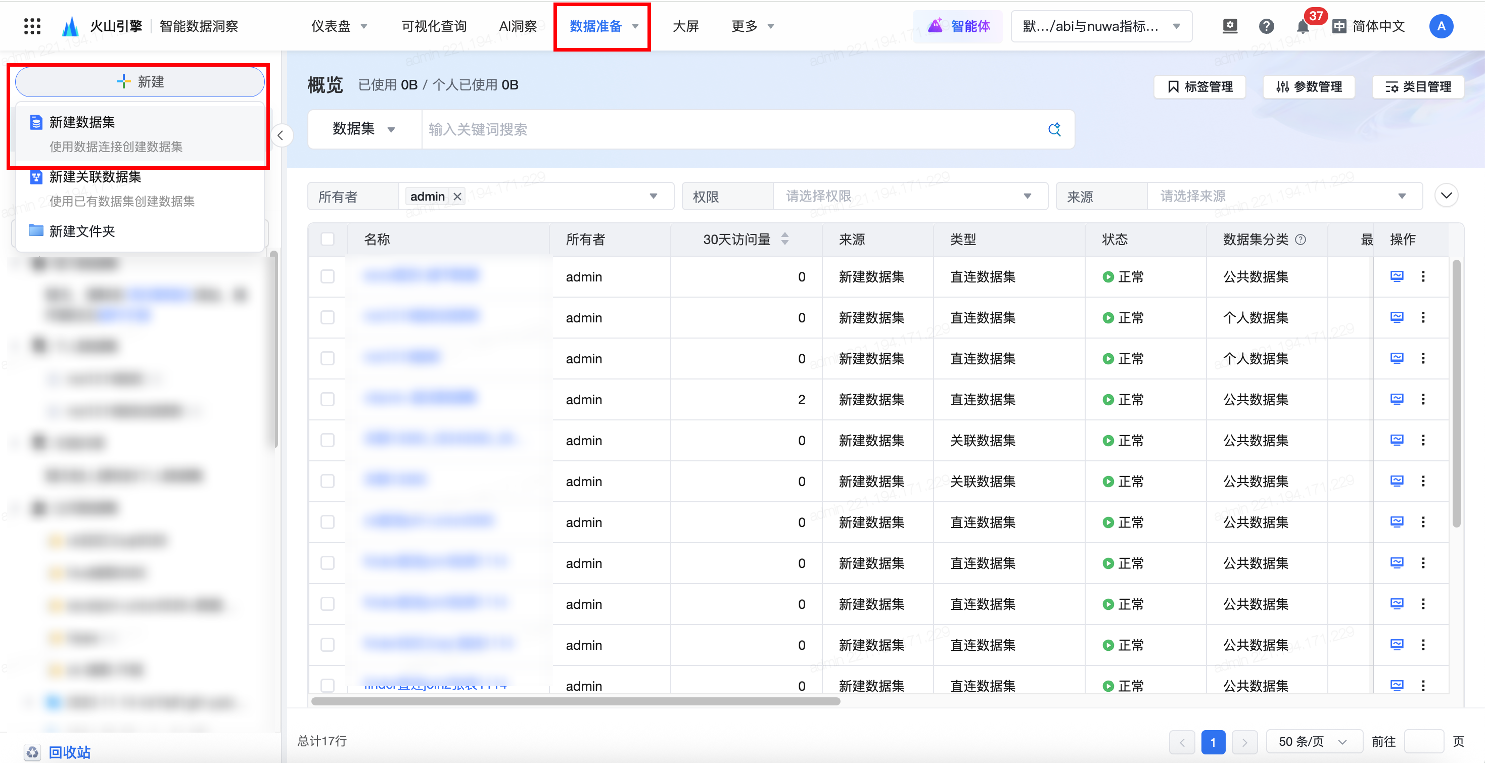Image resolution: width=1485 pixels, height=763 pixels.
Task: Select 新建关联数据集 from the menu
Action: point(95,177)
